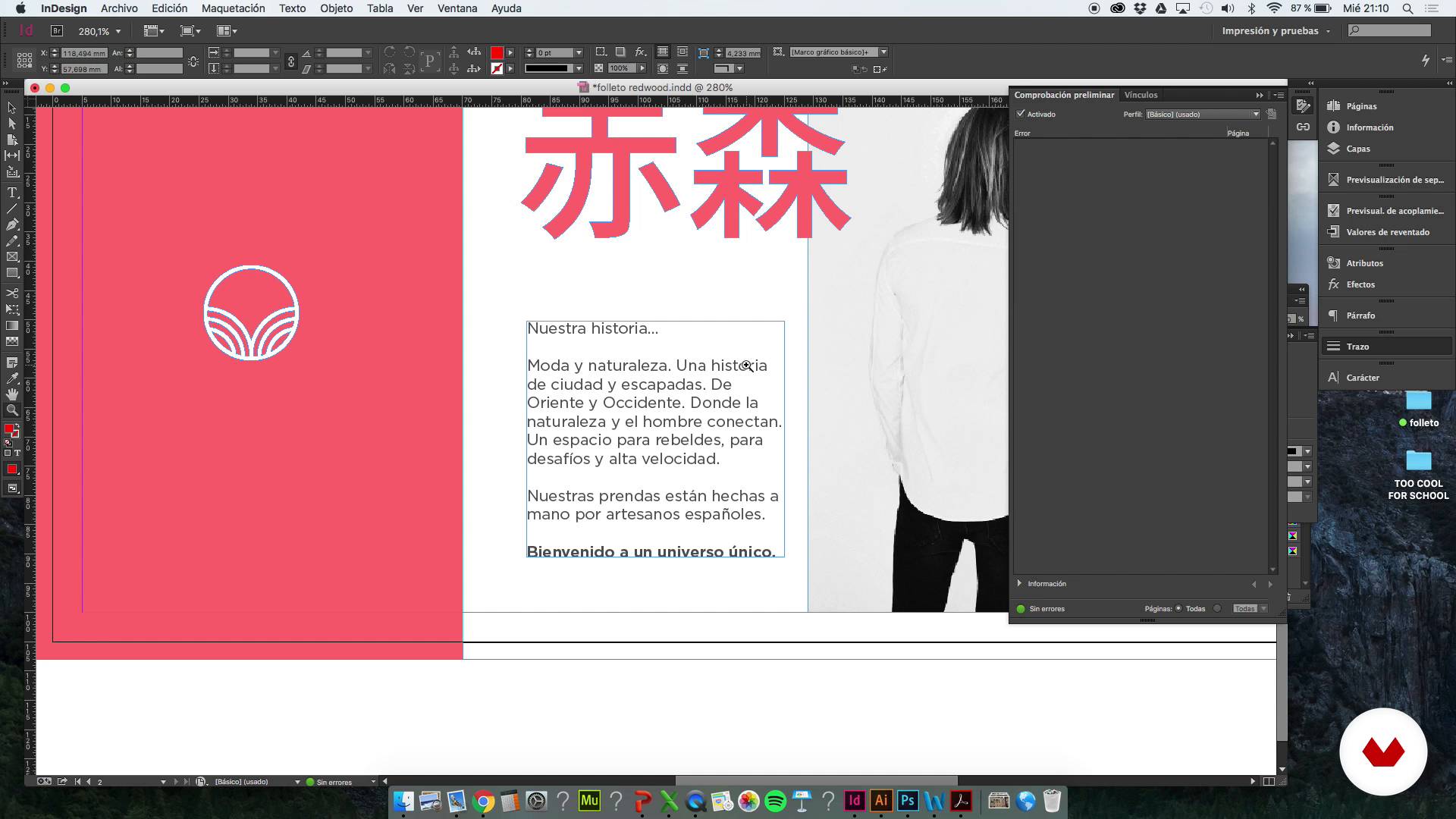
Task: Select the Hand tool
Action: (12, 394)
